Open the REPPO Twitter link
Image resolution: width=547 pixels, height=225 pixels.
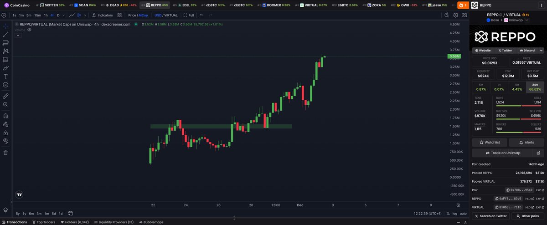point(505,51)
